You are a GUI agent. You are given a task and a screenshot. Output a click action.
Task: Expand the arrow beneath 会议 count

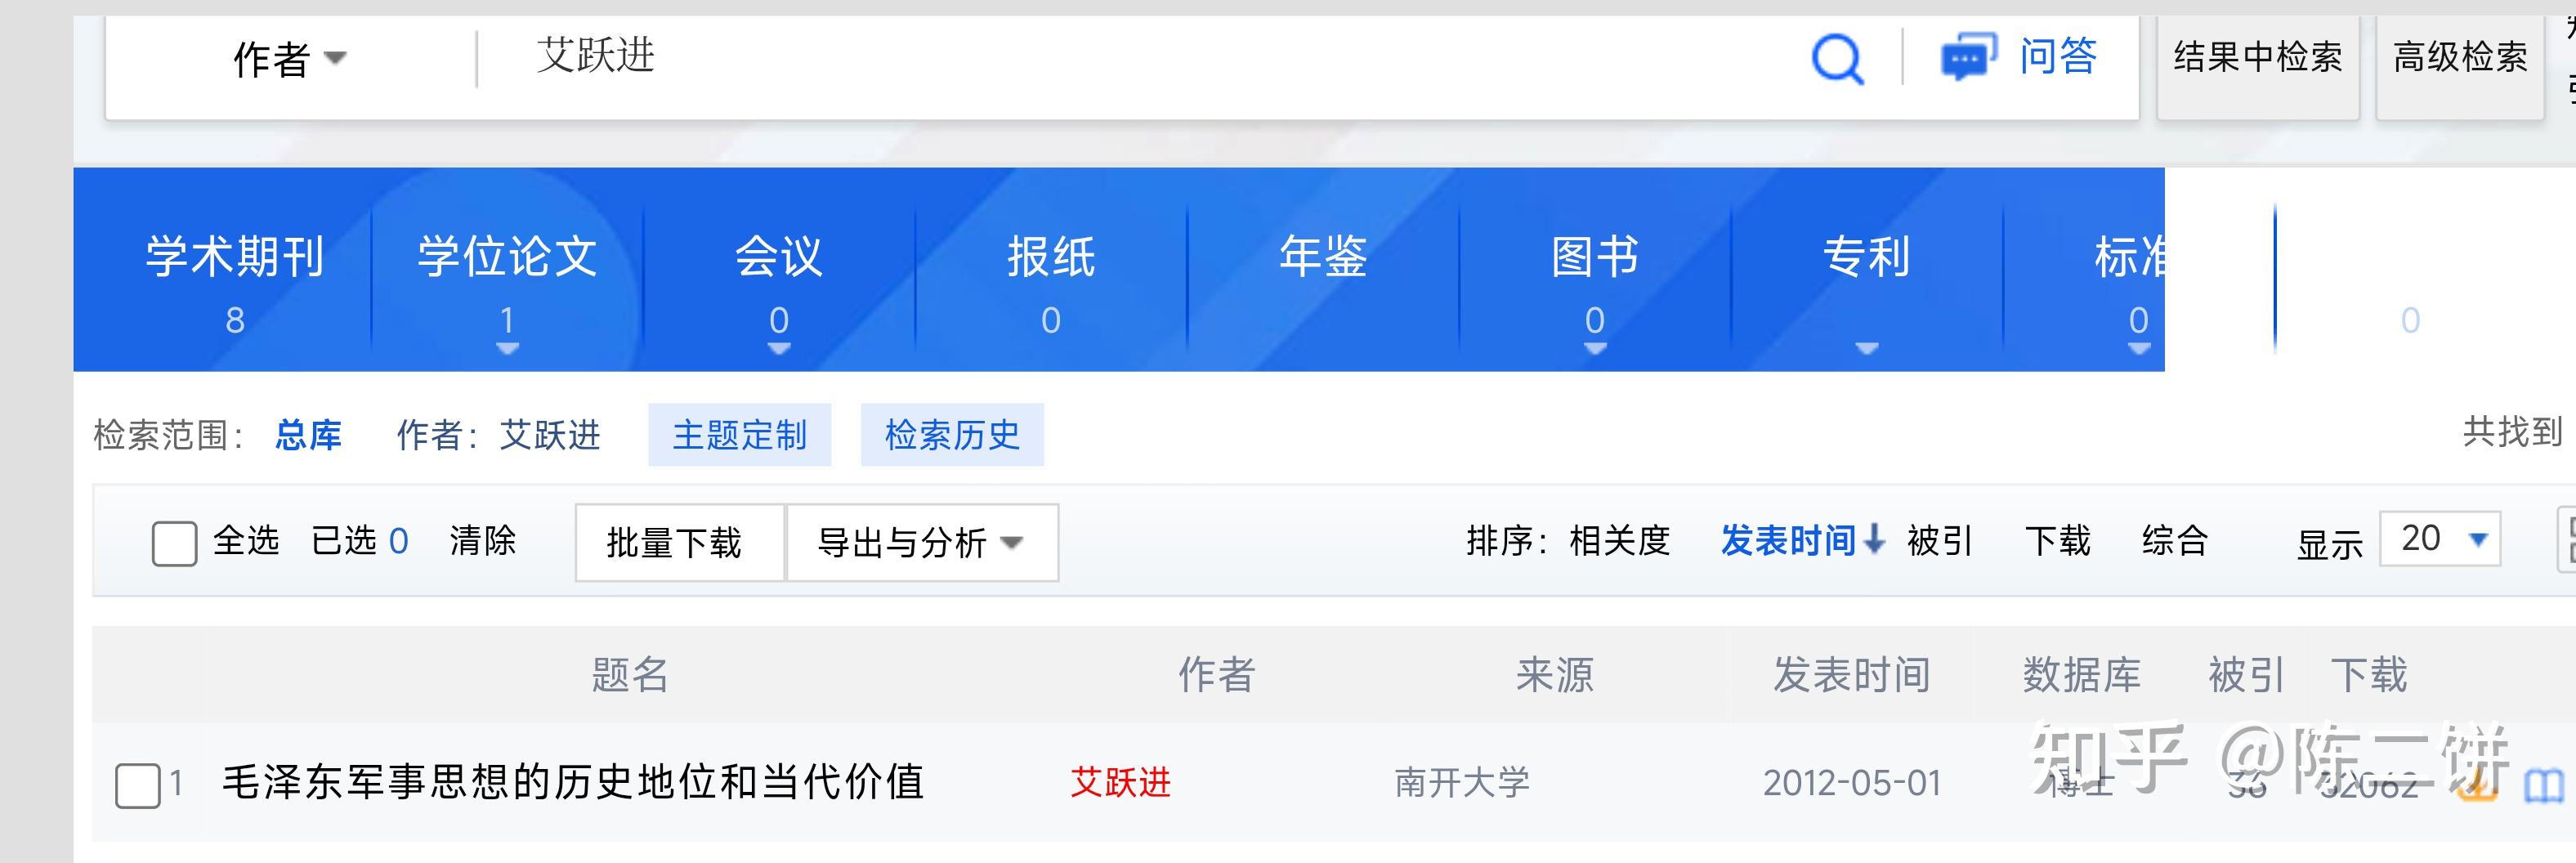pos(779,348)
